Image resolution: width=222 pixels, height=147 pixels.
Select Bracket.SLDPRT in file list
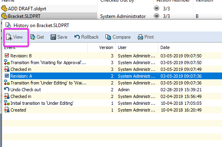click(24, 16)
